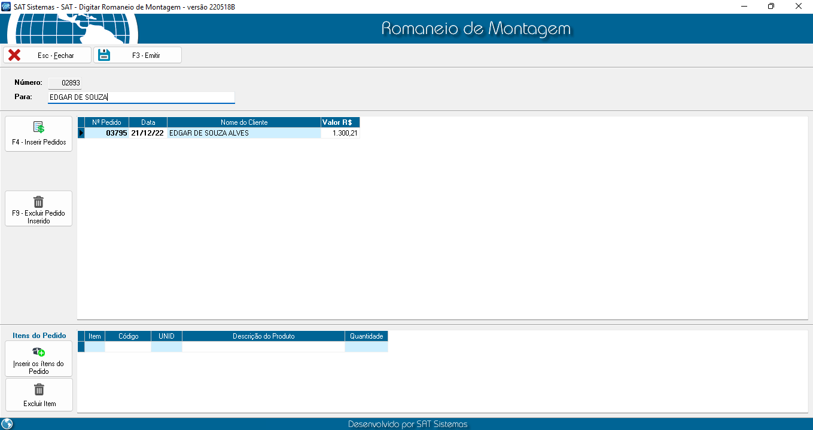813x430 pixels.
Task: Sort by the Nº Pedido column header
Action: pyautogui.click(x=106, y=122)
